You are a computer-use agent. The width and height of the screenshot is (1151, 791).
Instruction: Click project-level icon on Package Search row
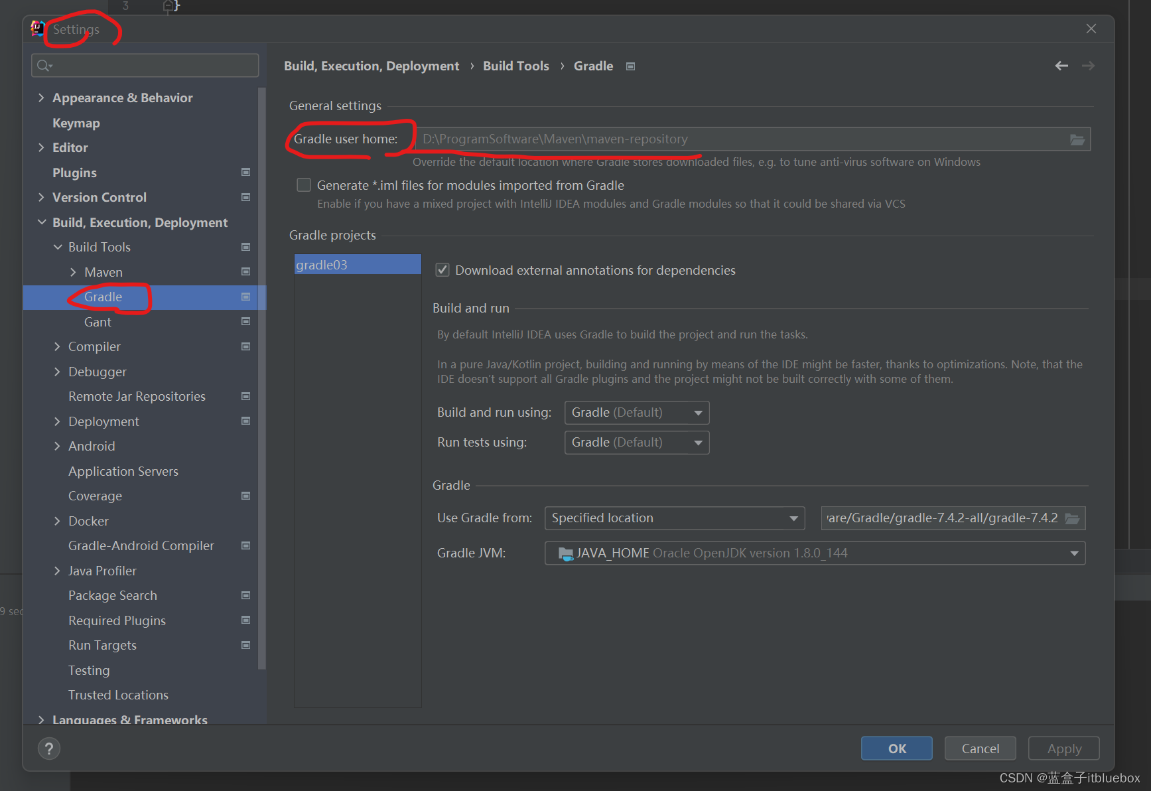pos(245,595)
